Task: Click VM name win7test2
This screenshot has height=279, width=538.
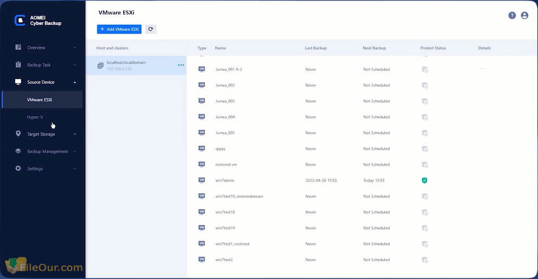Action: tap(224, 260)
